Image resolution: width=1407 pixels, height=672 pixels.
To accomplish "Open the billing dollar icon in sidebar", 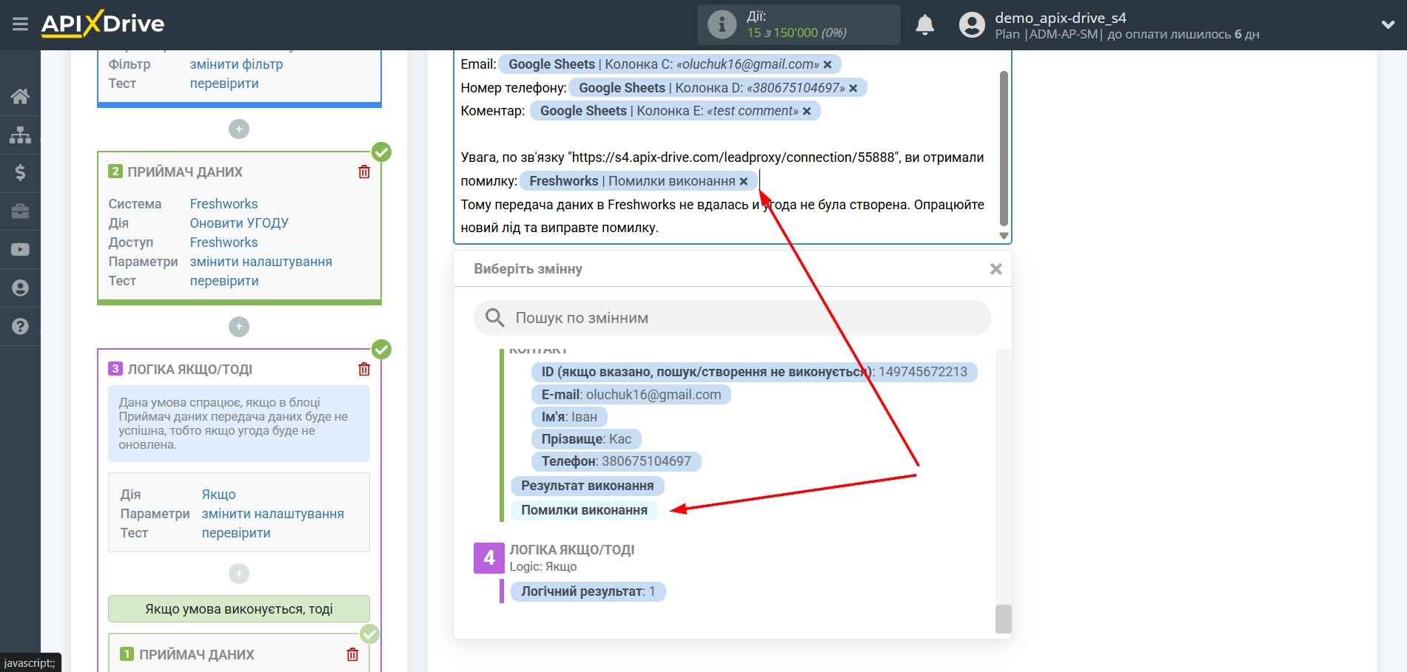I will (20, 173).
